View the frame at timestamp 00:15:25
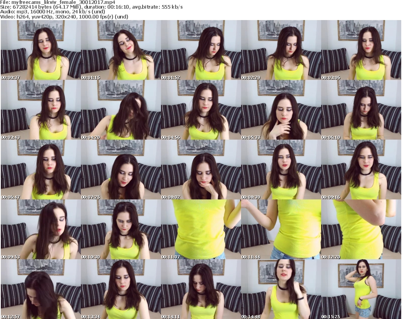The height and width of the screenshot is (319, 402). (361, 289)
